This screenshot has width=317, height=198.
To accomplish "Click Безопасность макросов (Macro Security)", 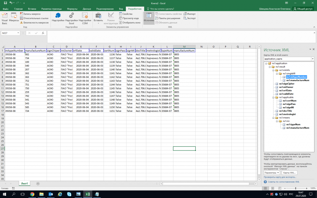I will (34, 22).
